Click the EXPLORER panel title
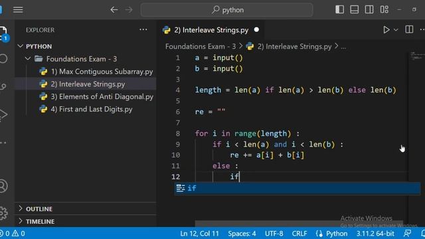 40,30
